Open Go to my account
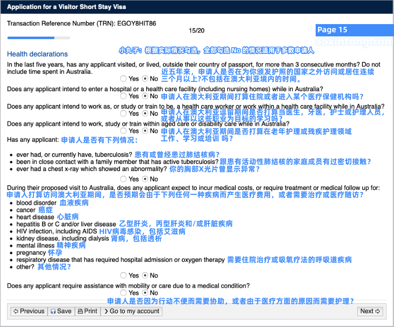 point(131,311)
